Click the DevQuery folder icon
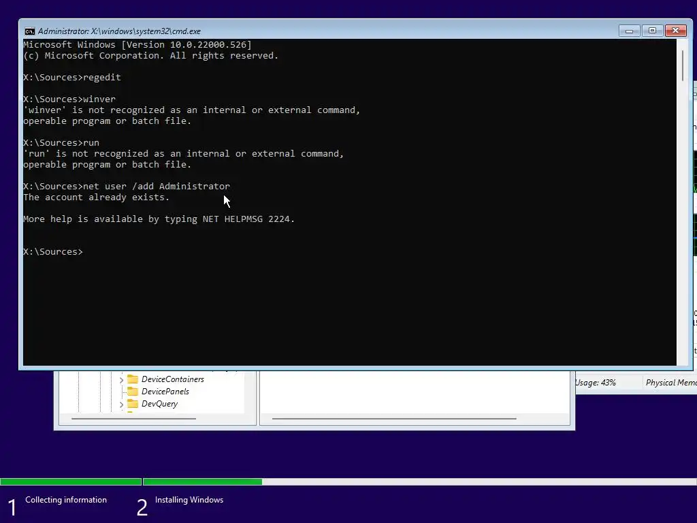 133,404
